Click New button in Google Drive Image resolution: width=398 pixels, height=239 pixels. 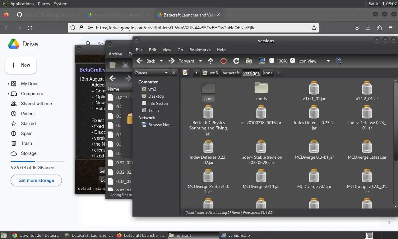pyautogui.click(x=21, y=65)
